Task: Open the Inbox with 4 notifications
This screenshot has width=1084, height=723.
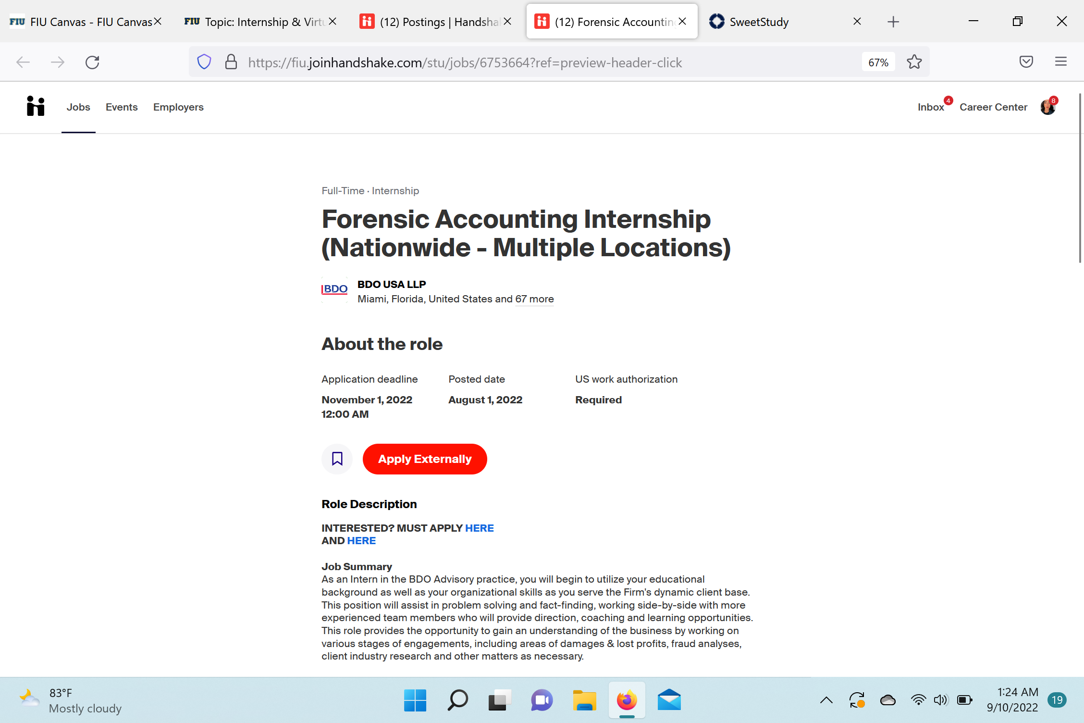Action: tap(931, 107)
